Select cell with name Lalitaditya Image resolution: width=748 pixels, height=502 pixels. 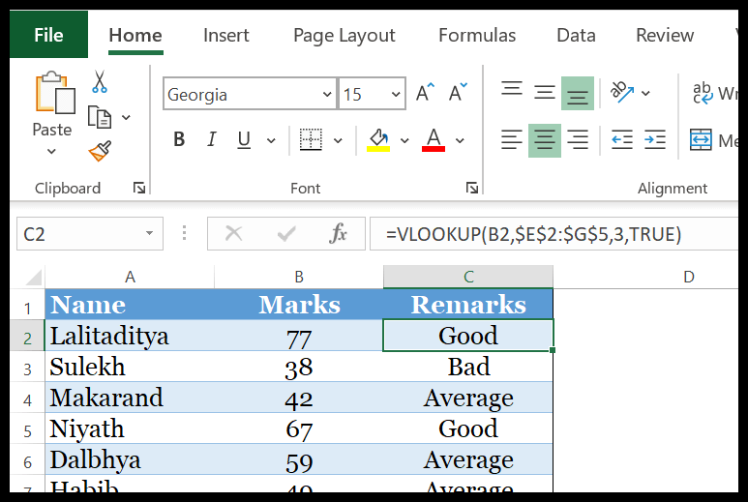(x=130, y=336)
